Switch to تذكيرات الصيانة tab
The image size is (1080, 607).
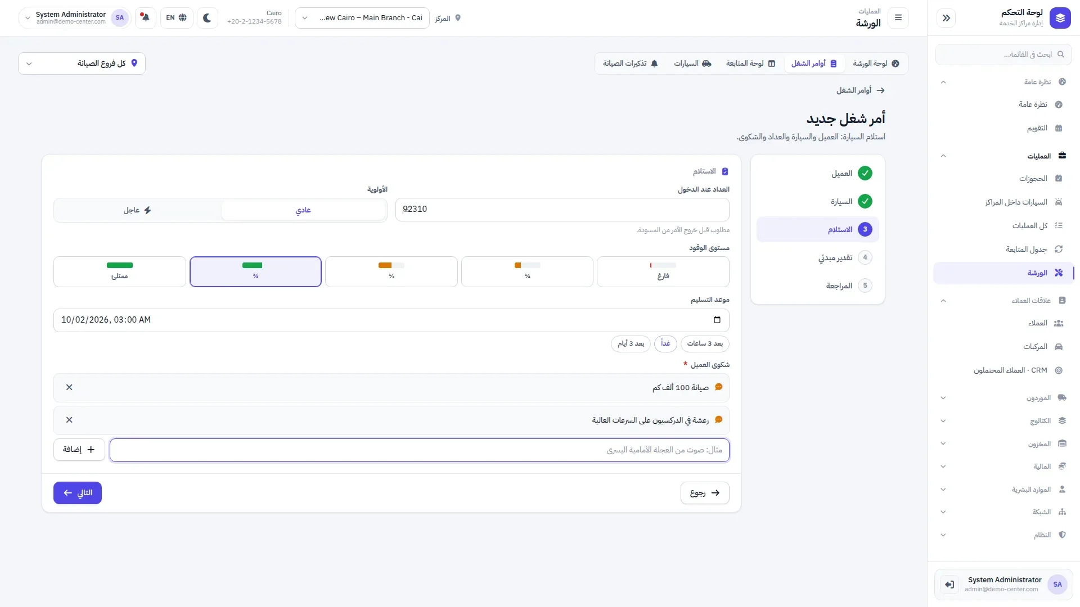coord(631,64)
